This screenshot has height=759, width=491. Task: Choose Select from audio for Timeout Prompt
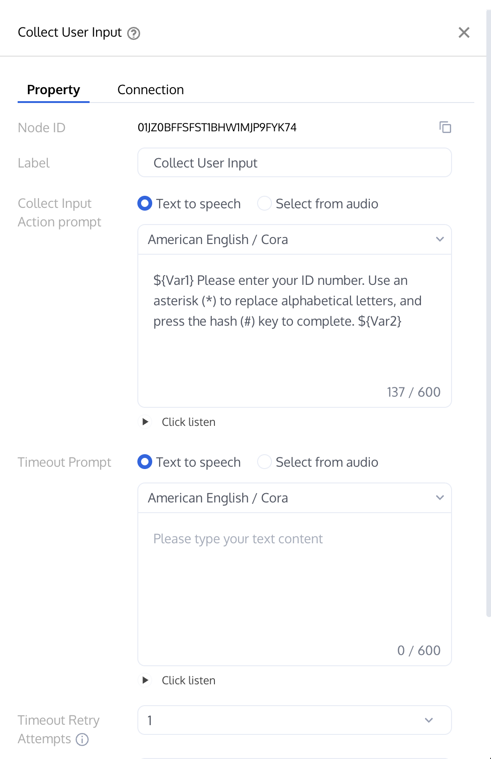(265, 462)
